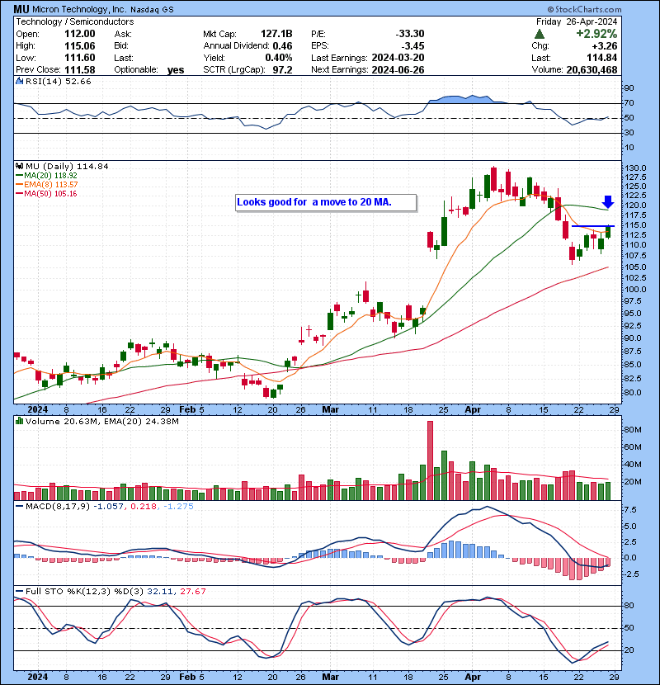Click the Annual Dividend value 0.46

coord(283,46)
